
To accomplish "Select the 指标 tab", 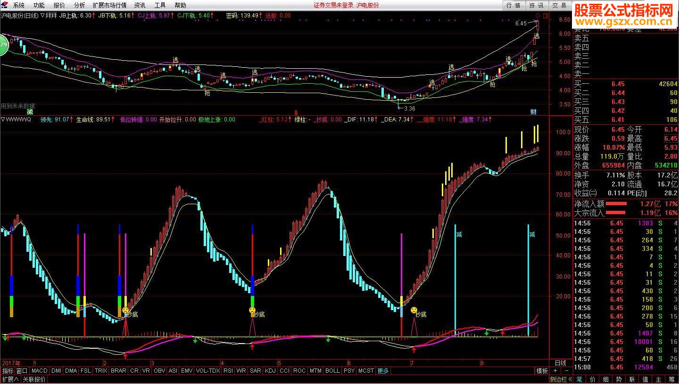I will coord(8,371).
